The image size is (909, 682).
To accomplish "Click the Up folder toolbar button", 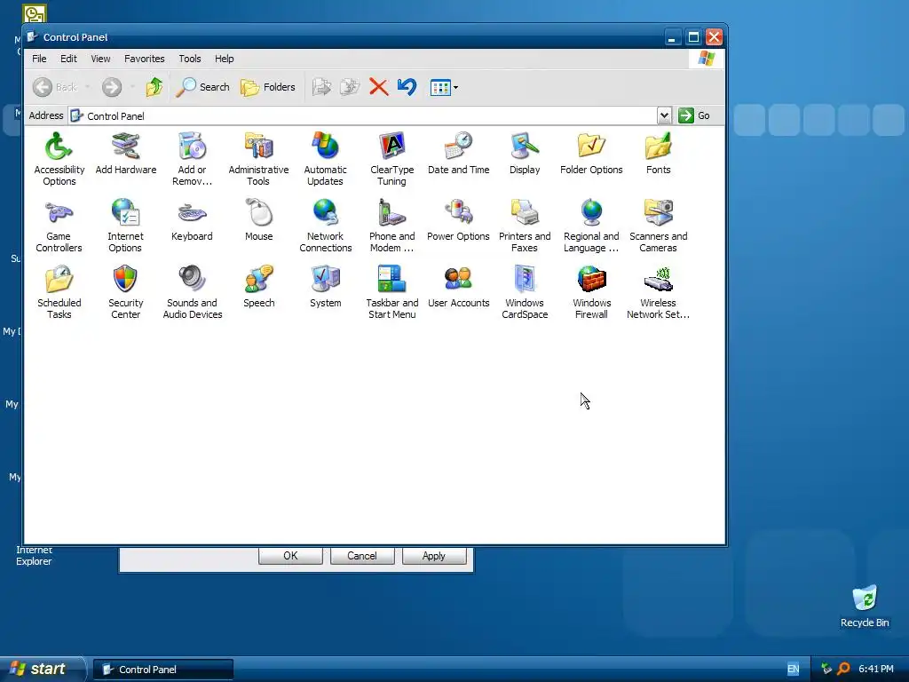I will (154, 87).
